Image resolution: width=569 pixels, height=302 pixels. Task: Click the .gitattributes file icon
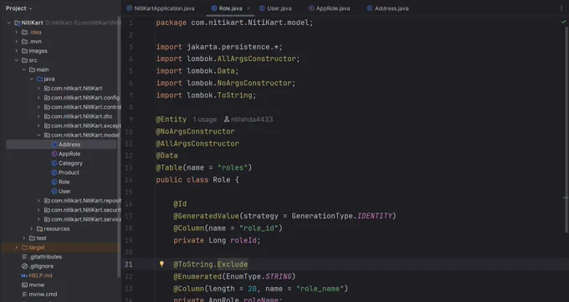tap(24, 257)
